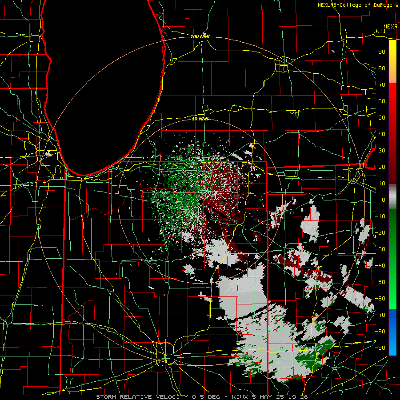Screen dimensions: 400x400
Task: Click the positive 80 scale value
Action: 382,68
